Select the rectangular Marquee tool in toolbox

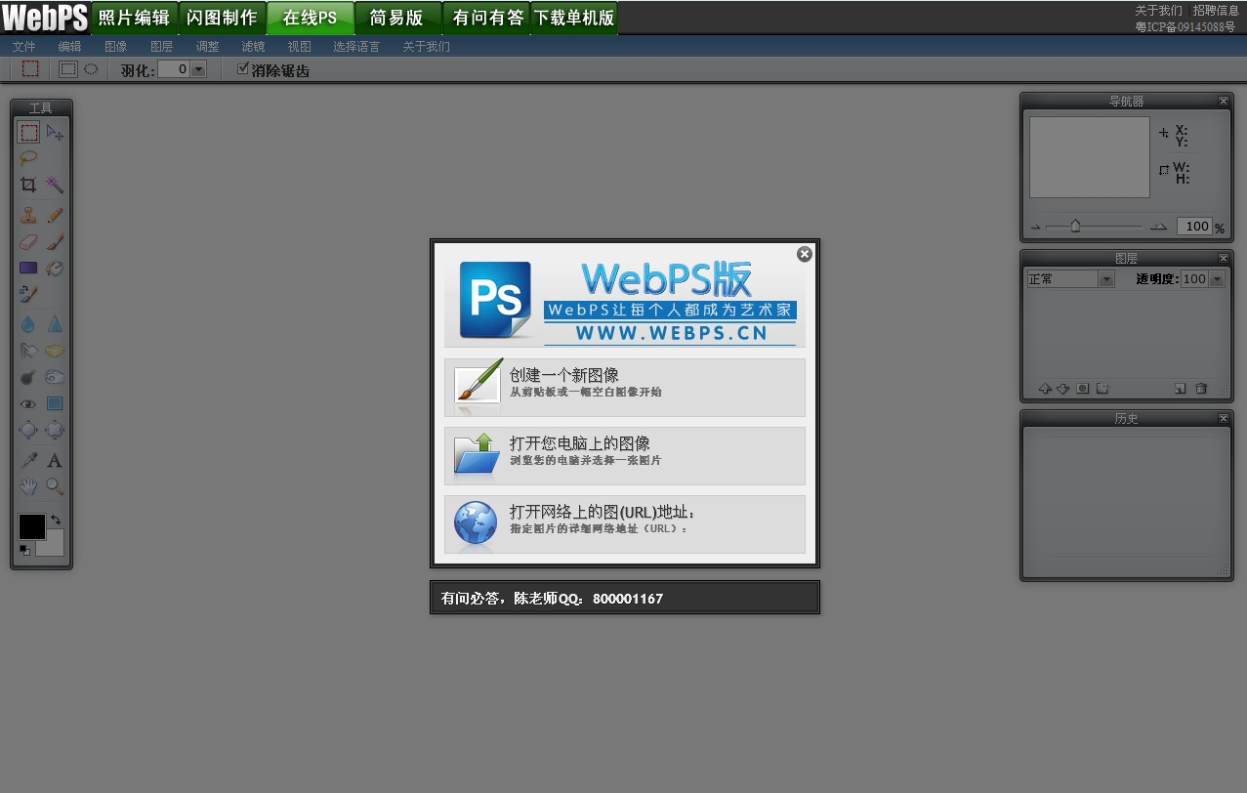(x=29, y=133)
